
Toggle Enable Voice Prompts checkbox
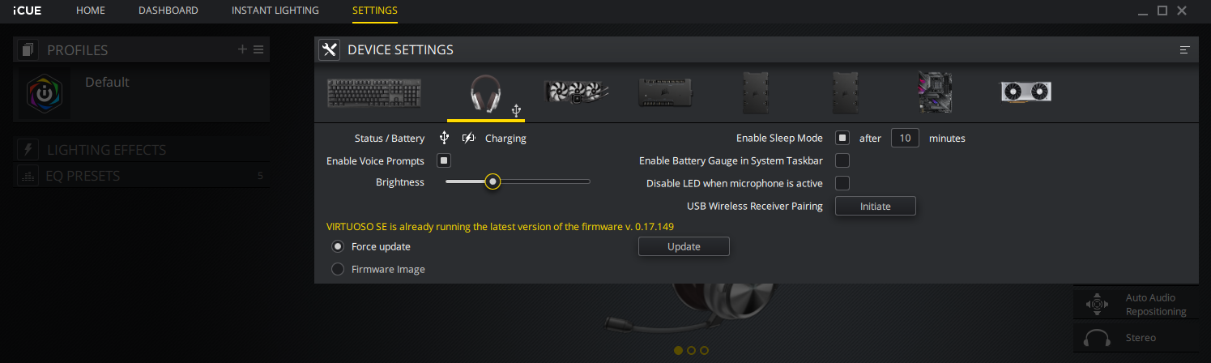coord(444,160)
